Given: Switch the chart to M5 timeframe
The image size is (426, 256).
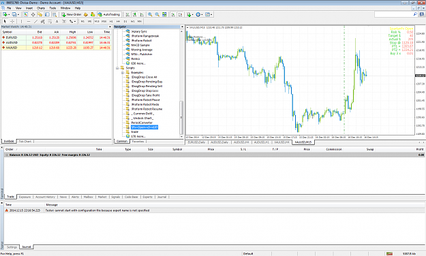Looking at the screenshot, I should (x=89, y=21).
